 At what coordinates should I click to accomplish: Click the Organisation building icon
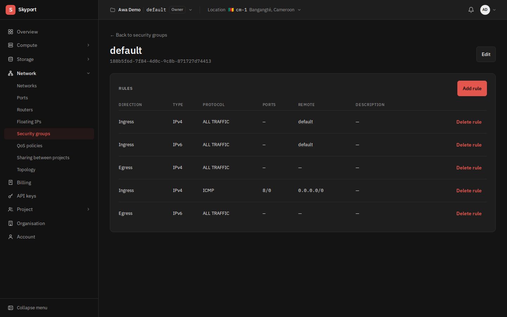tap(11, 223)
